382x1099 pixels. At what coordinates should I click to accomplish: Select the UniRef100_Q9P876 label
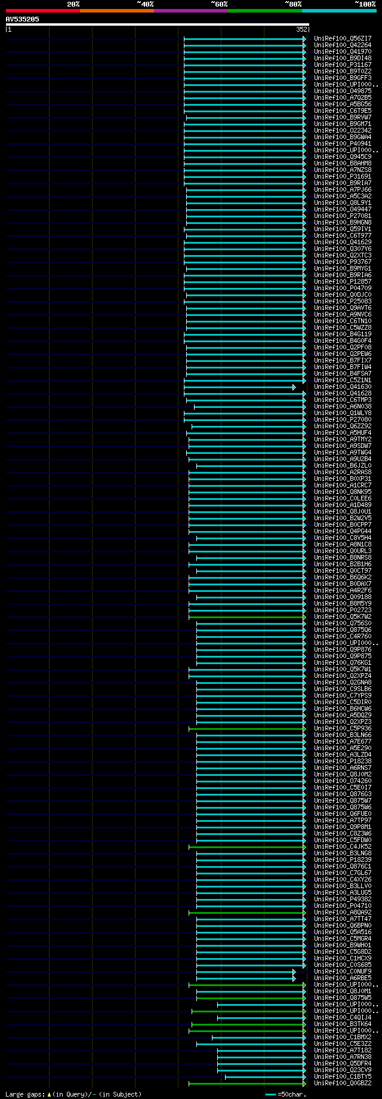[343, 649]
